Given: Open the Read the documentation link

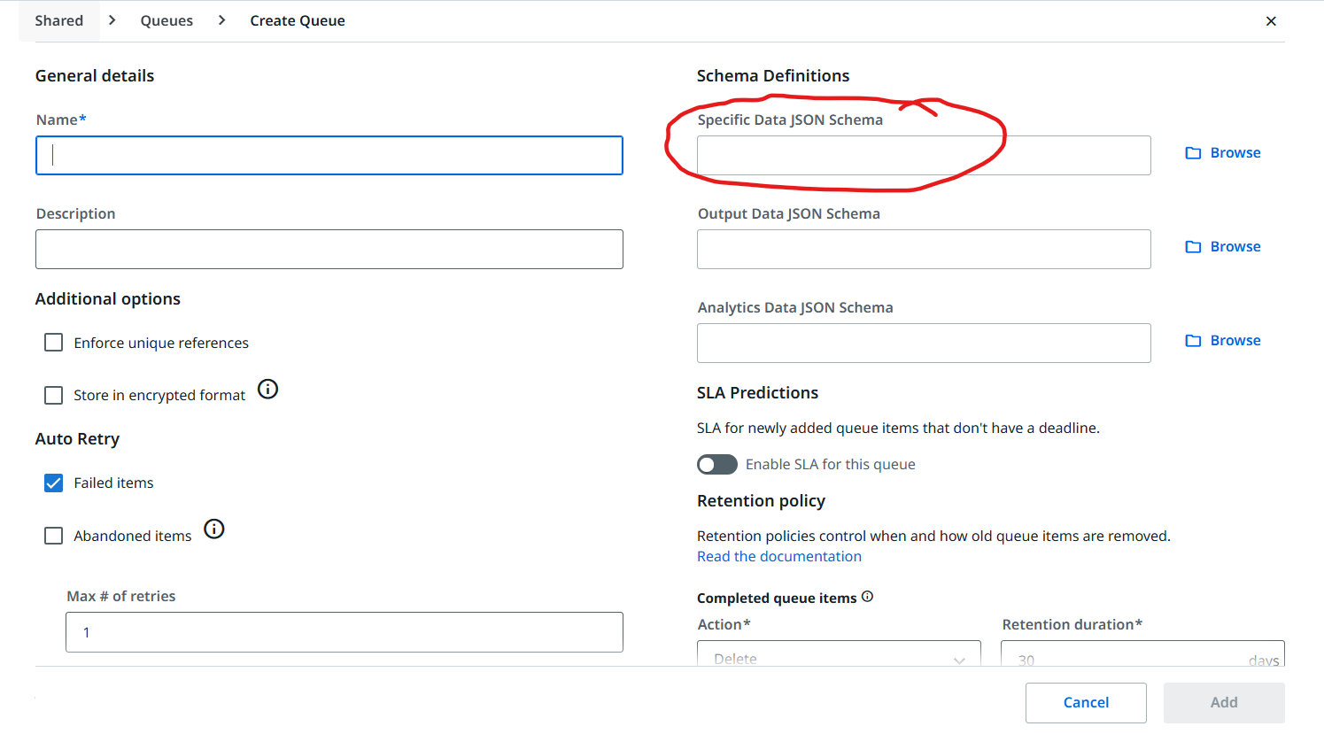Looking at the screenshot, I should pyautogui.click(x=779, y=556).
